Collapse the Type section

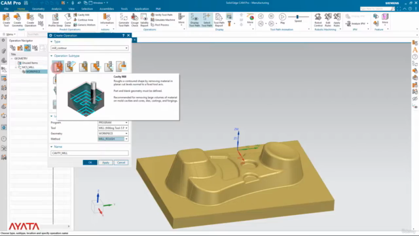coord(52,41)
